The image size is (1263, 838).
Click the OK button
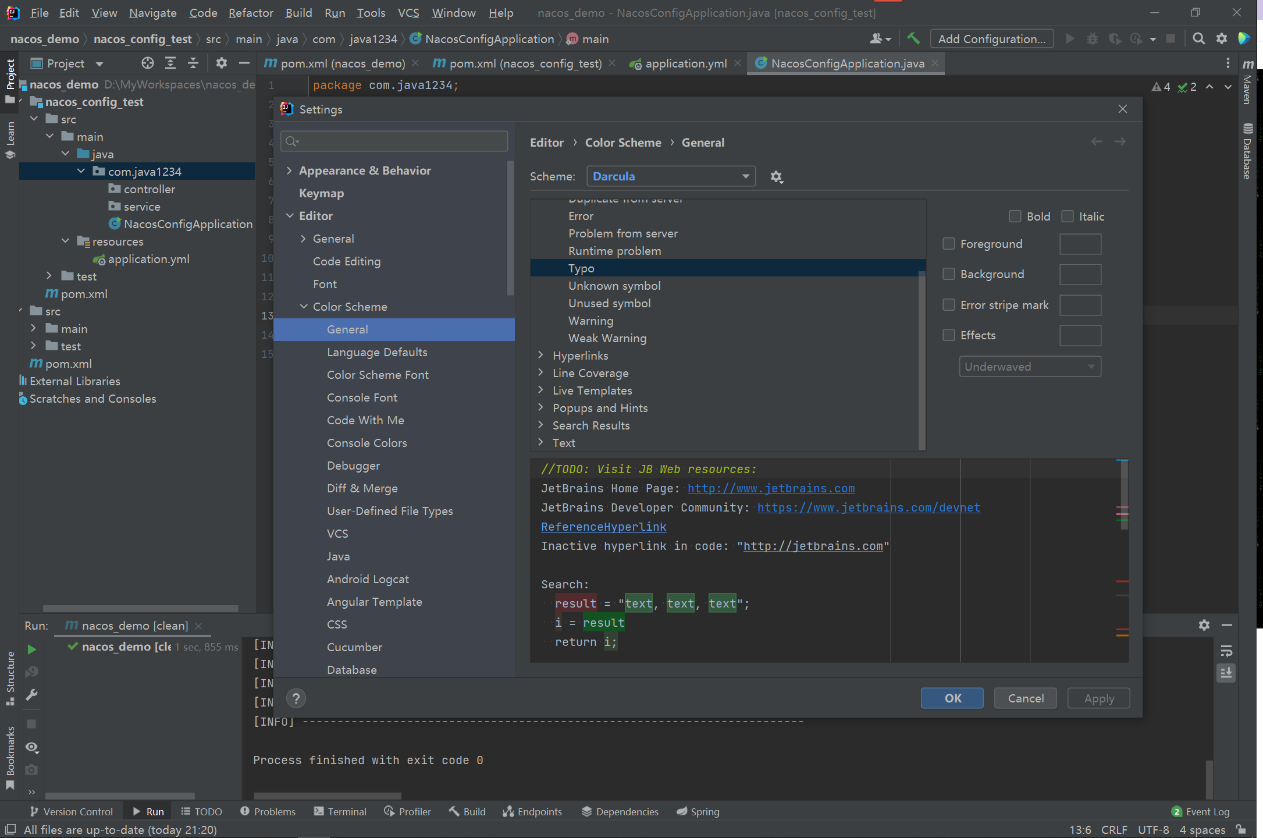952,698
